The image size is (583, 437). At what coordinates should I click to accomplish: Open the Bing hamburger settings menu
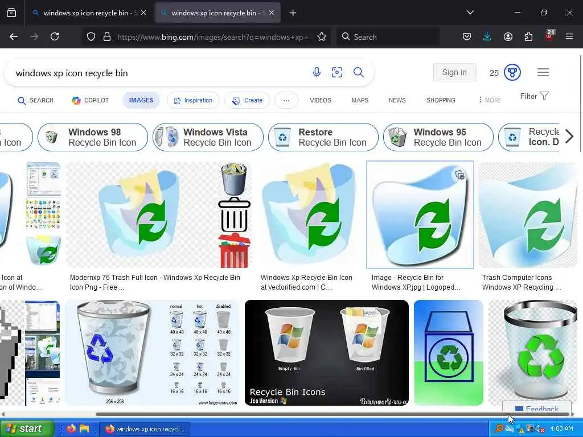tap(543, 72)
